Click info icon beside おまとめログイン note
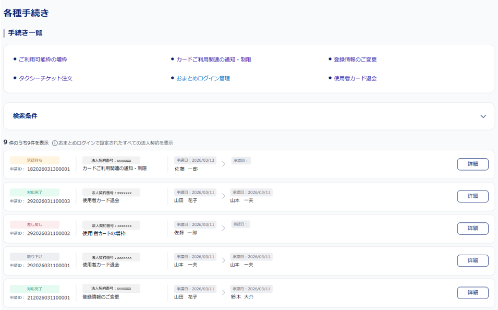The image size is (498, 310). pos(55,143)
